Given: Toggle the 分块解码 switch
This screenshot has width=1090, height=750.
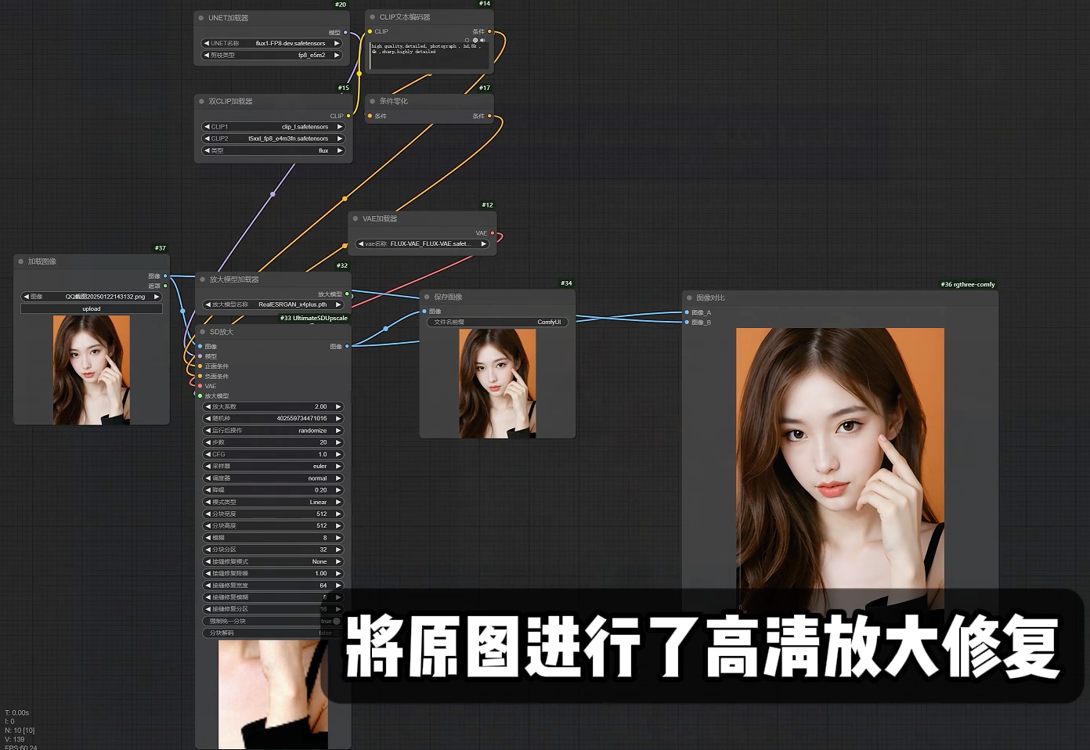Looking at the screenshot, I should (336, 633).
